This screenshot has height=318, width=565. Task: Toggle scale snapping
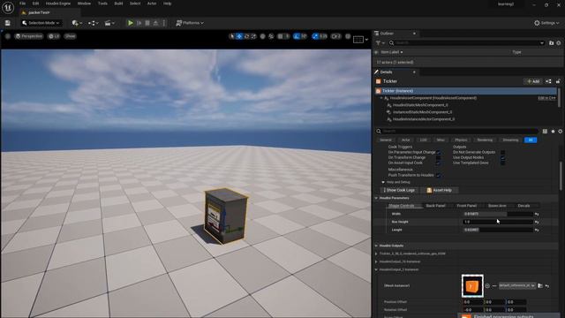[315, 36]
